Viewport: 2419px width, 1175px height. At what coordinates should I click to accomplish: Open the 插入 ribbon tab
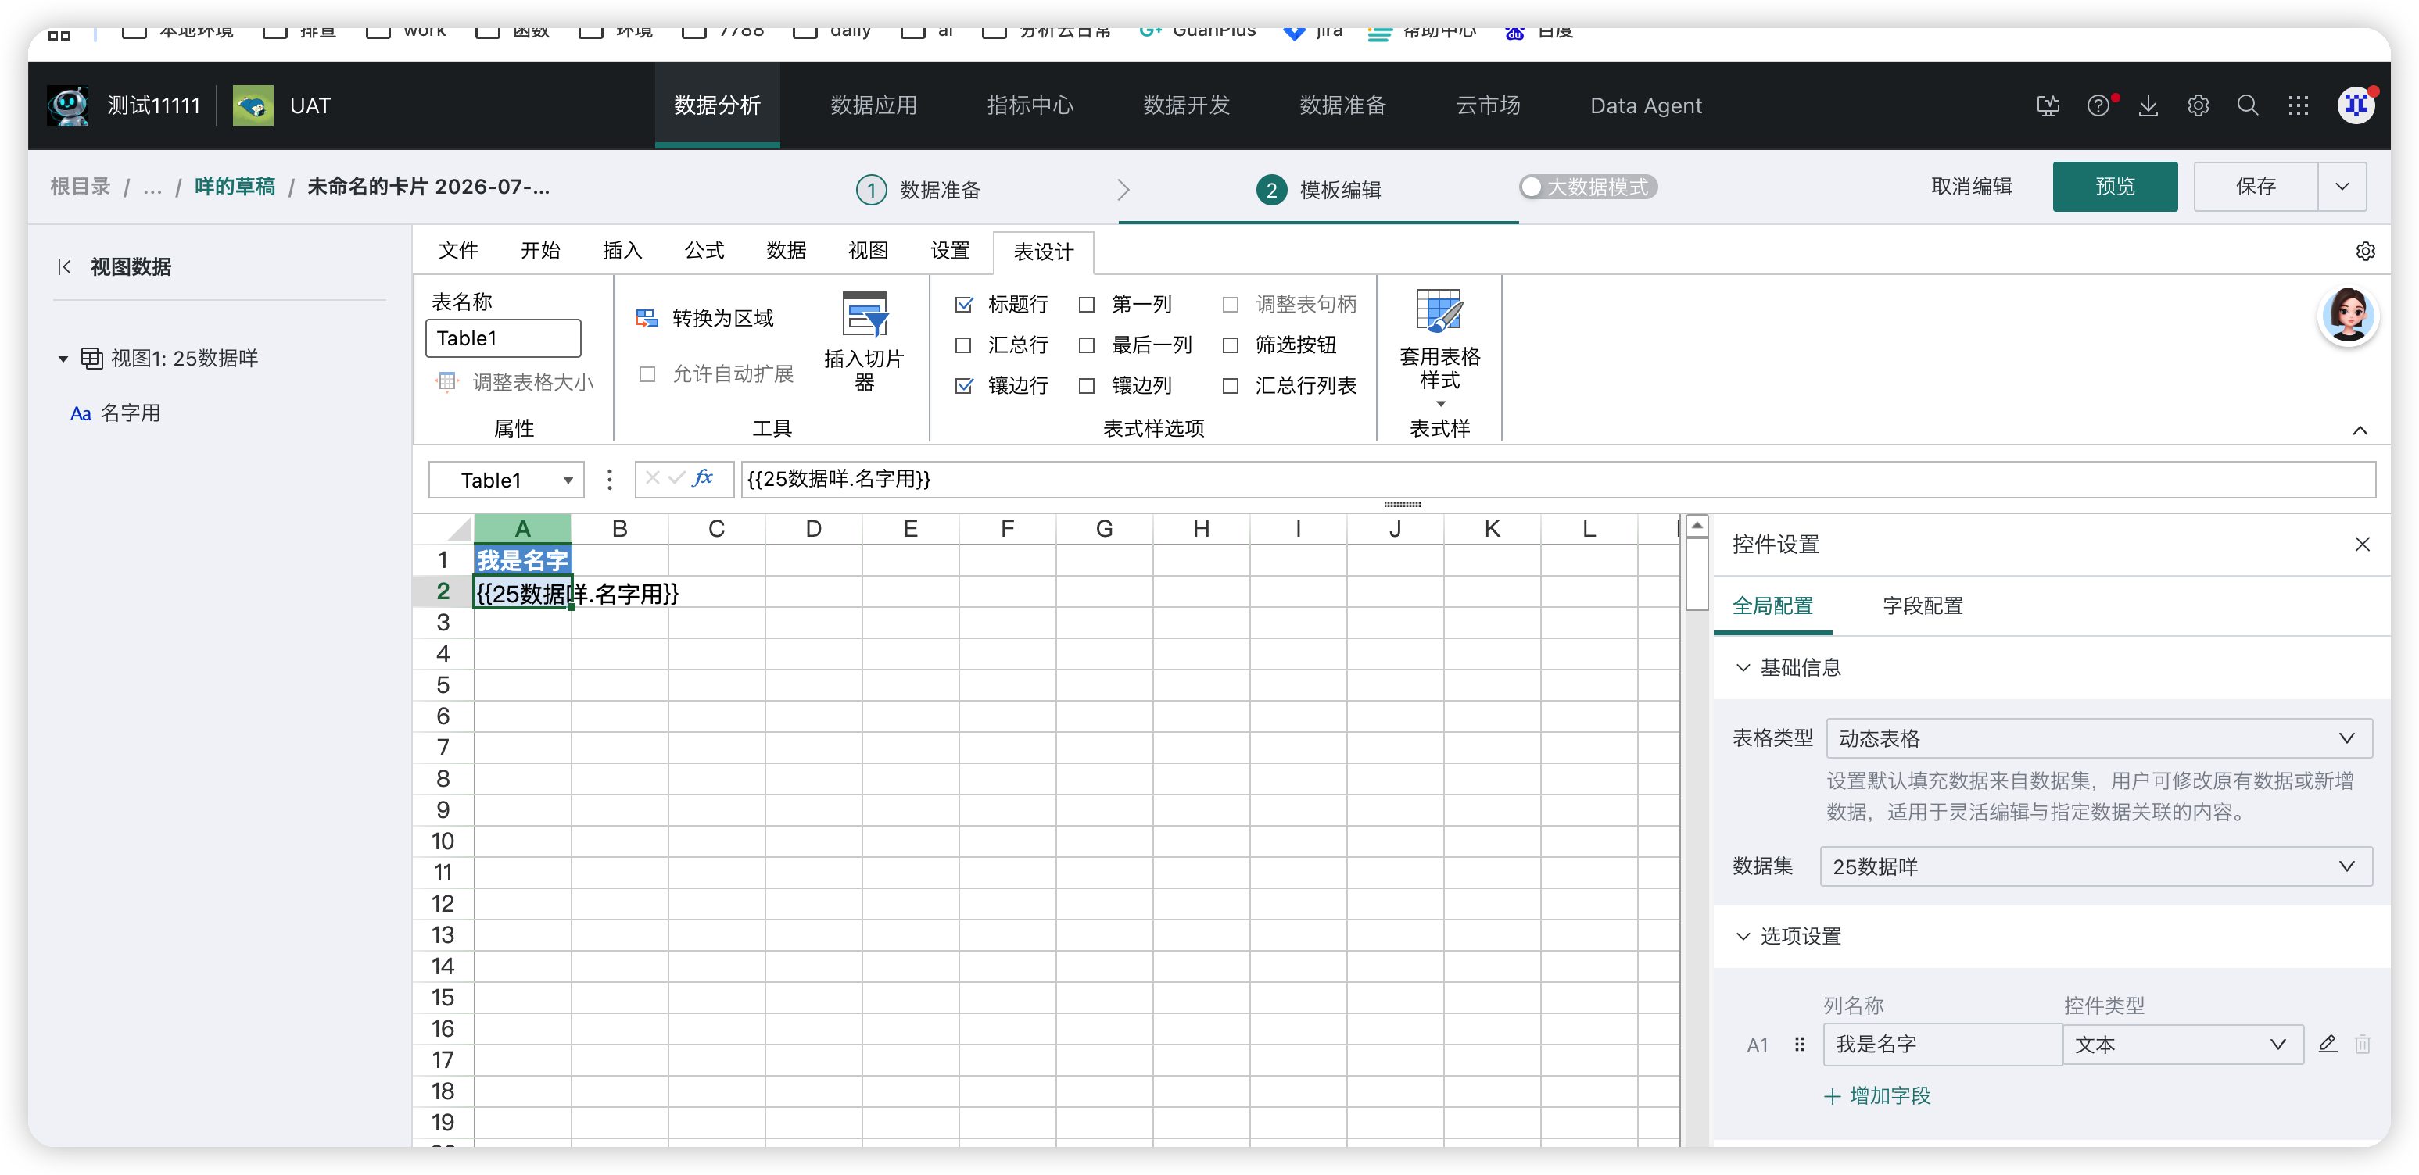click(x=622, y=251)
